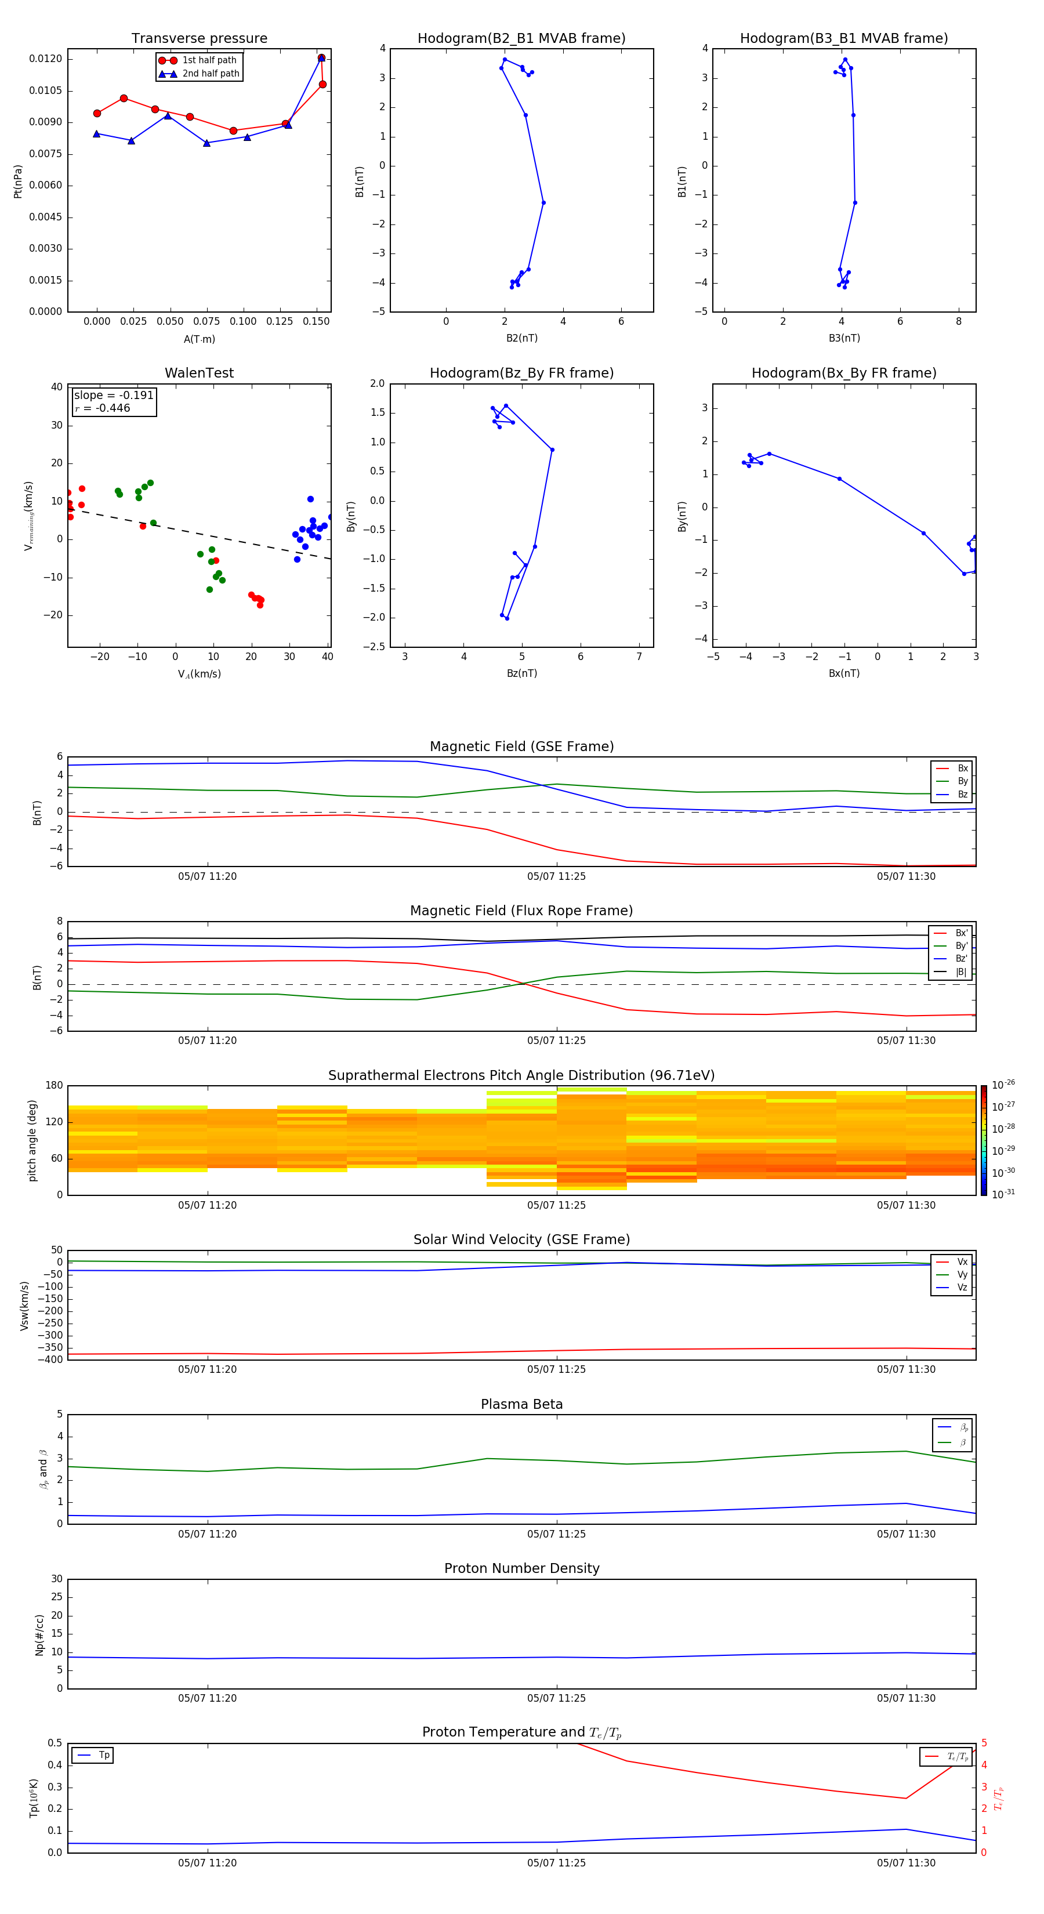Click the '0.0120' tick on transverse pressure axis

[x=46, y=59]
